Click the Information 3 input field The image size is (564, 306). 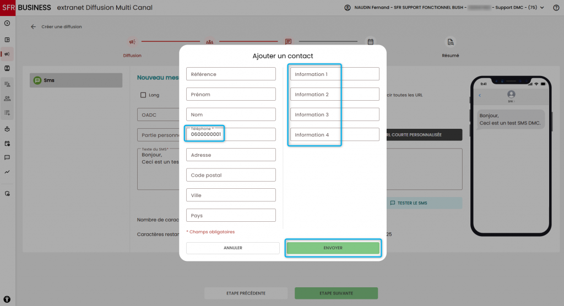pyautogui.click(x=334, y=114)
